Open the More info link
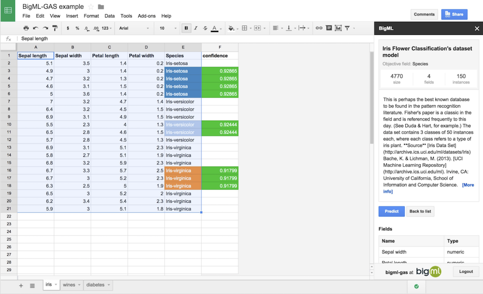483x294 pixels. pyautogui.click(x=468, y=185)
